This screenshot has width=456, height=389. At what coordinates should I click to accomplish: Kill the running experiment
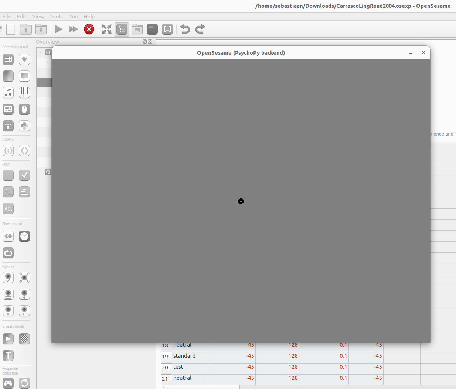89,29
